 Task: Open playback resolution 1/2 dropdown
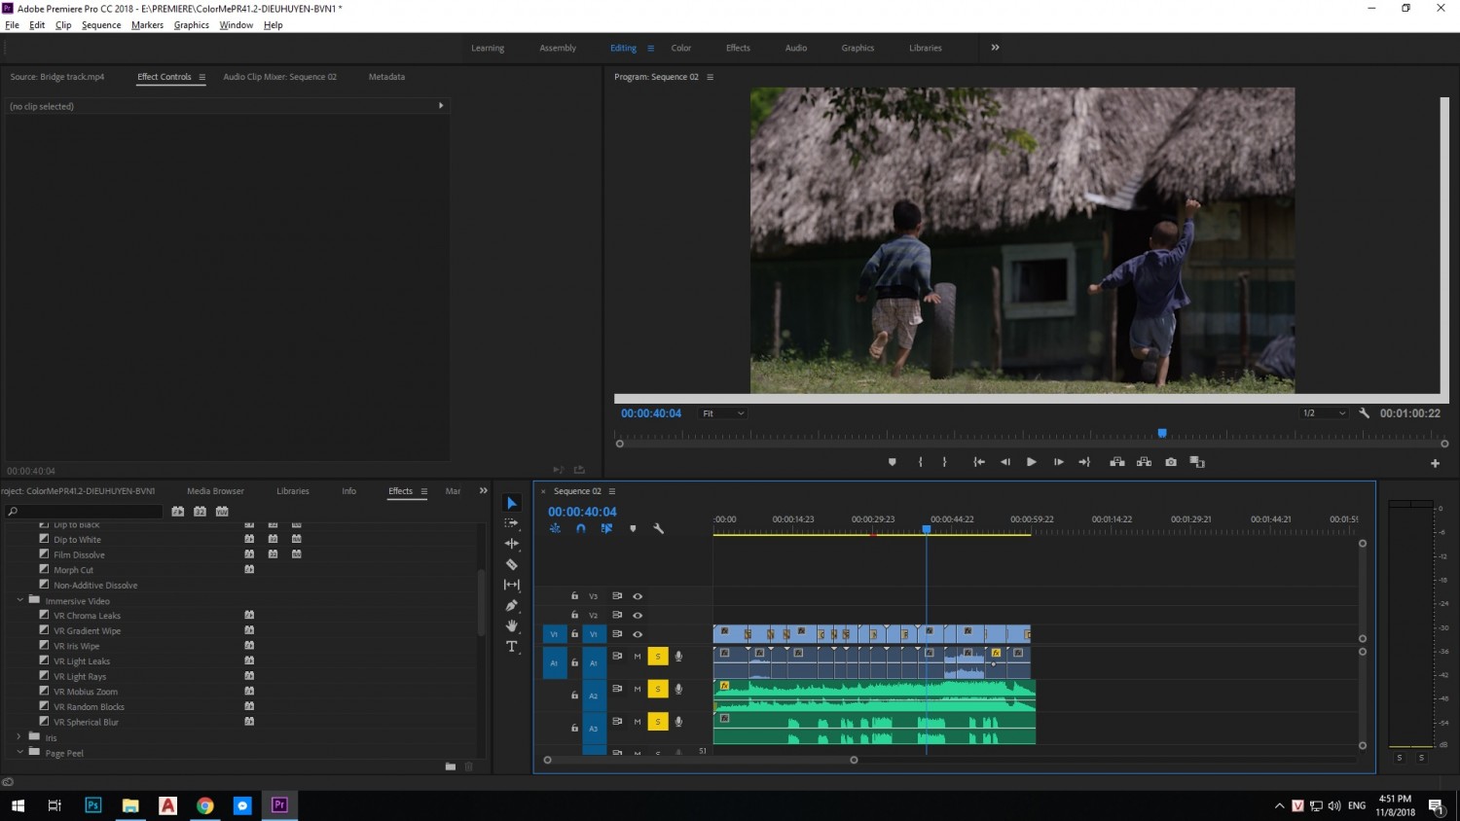[x=1325, y=413]
